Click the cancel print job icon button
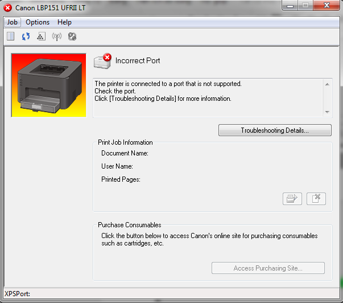This screenshot has height=303, width=343. (x=316, y=199)
